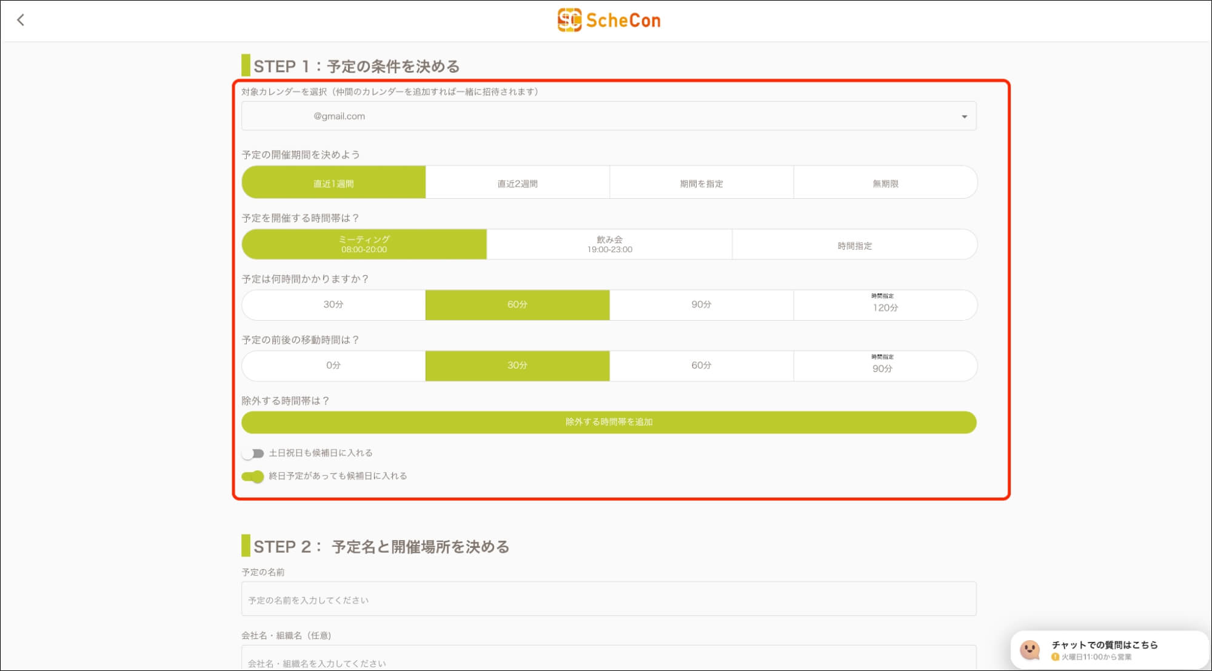Click 除外する時間帯を追加 button
1212x671 pixels.
609,422
